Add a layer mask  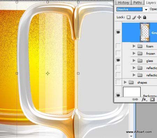(x=152, y=99)
